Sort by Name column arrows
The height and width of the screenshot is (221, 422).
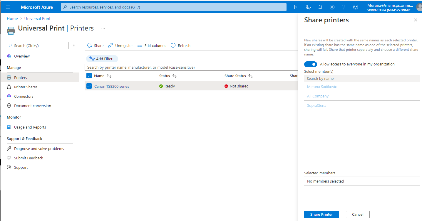point(109,76)
